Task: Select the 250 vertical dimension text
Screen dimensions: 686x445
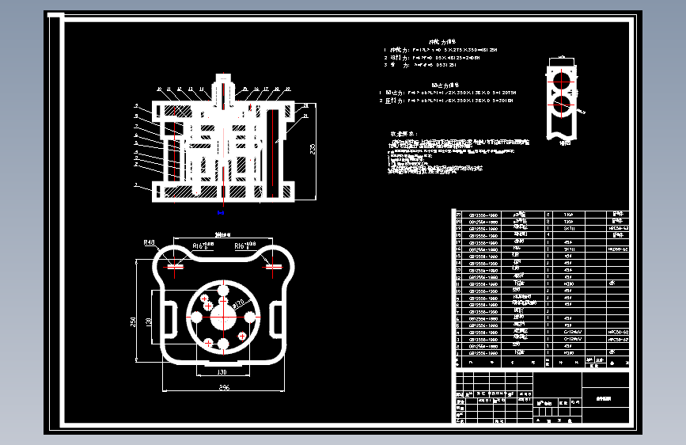Action: click(x=133, y=322)
